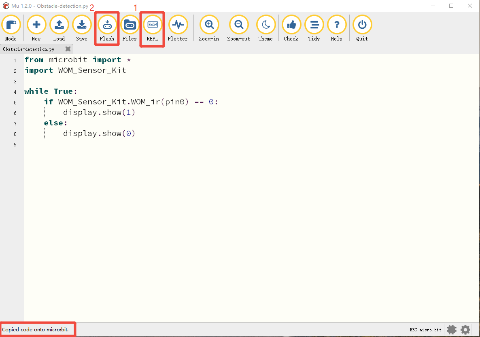Tidy the code formatting
Screen dimensions: 480x337
tap(314, 28)
